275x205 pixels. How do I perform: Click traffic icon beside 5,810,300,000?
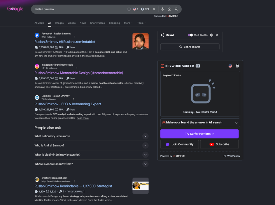point(36,78)
